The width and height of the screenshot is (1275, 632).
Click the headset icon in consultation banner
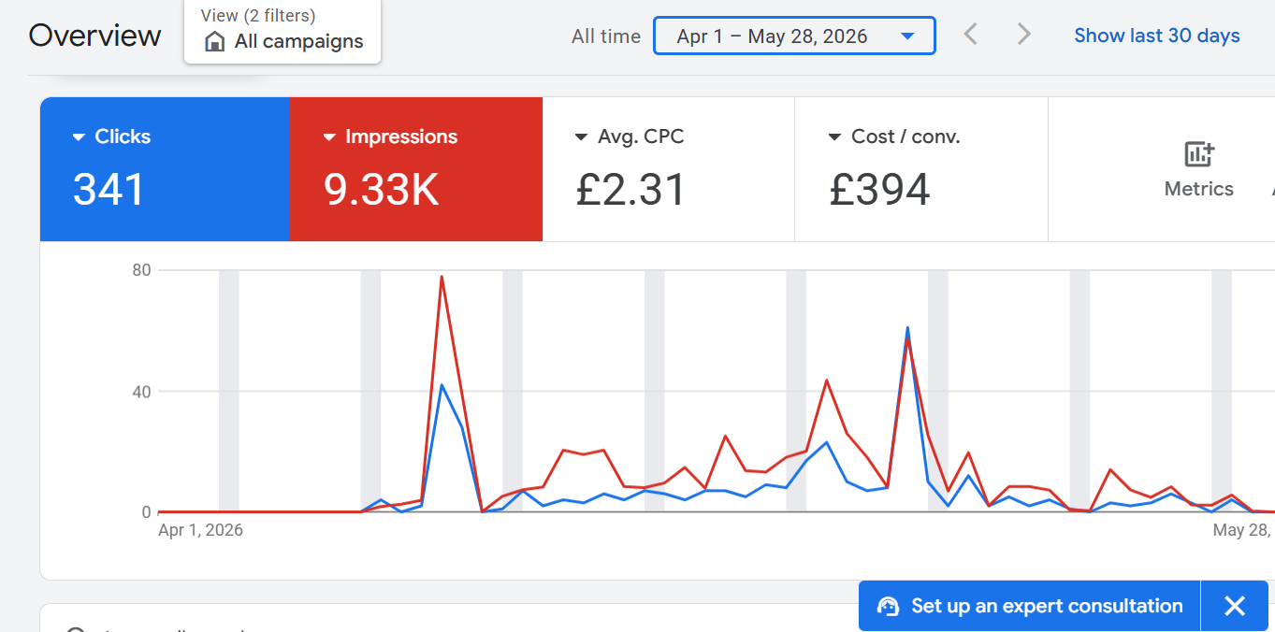888,607
